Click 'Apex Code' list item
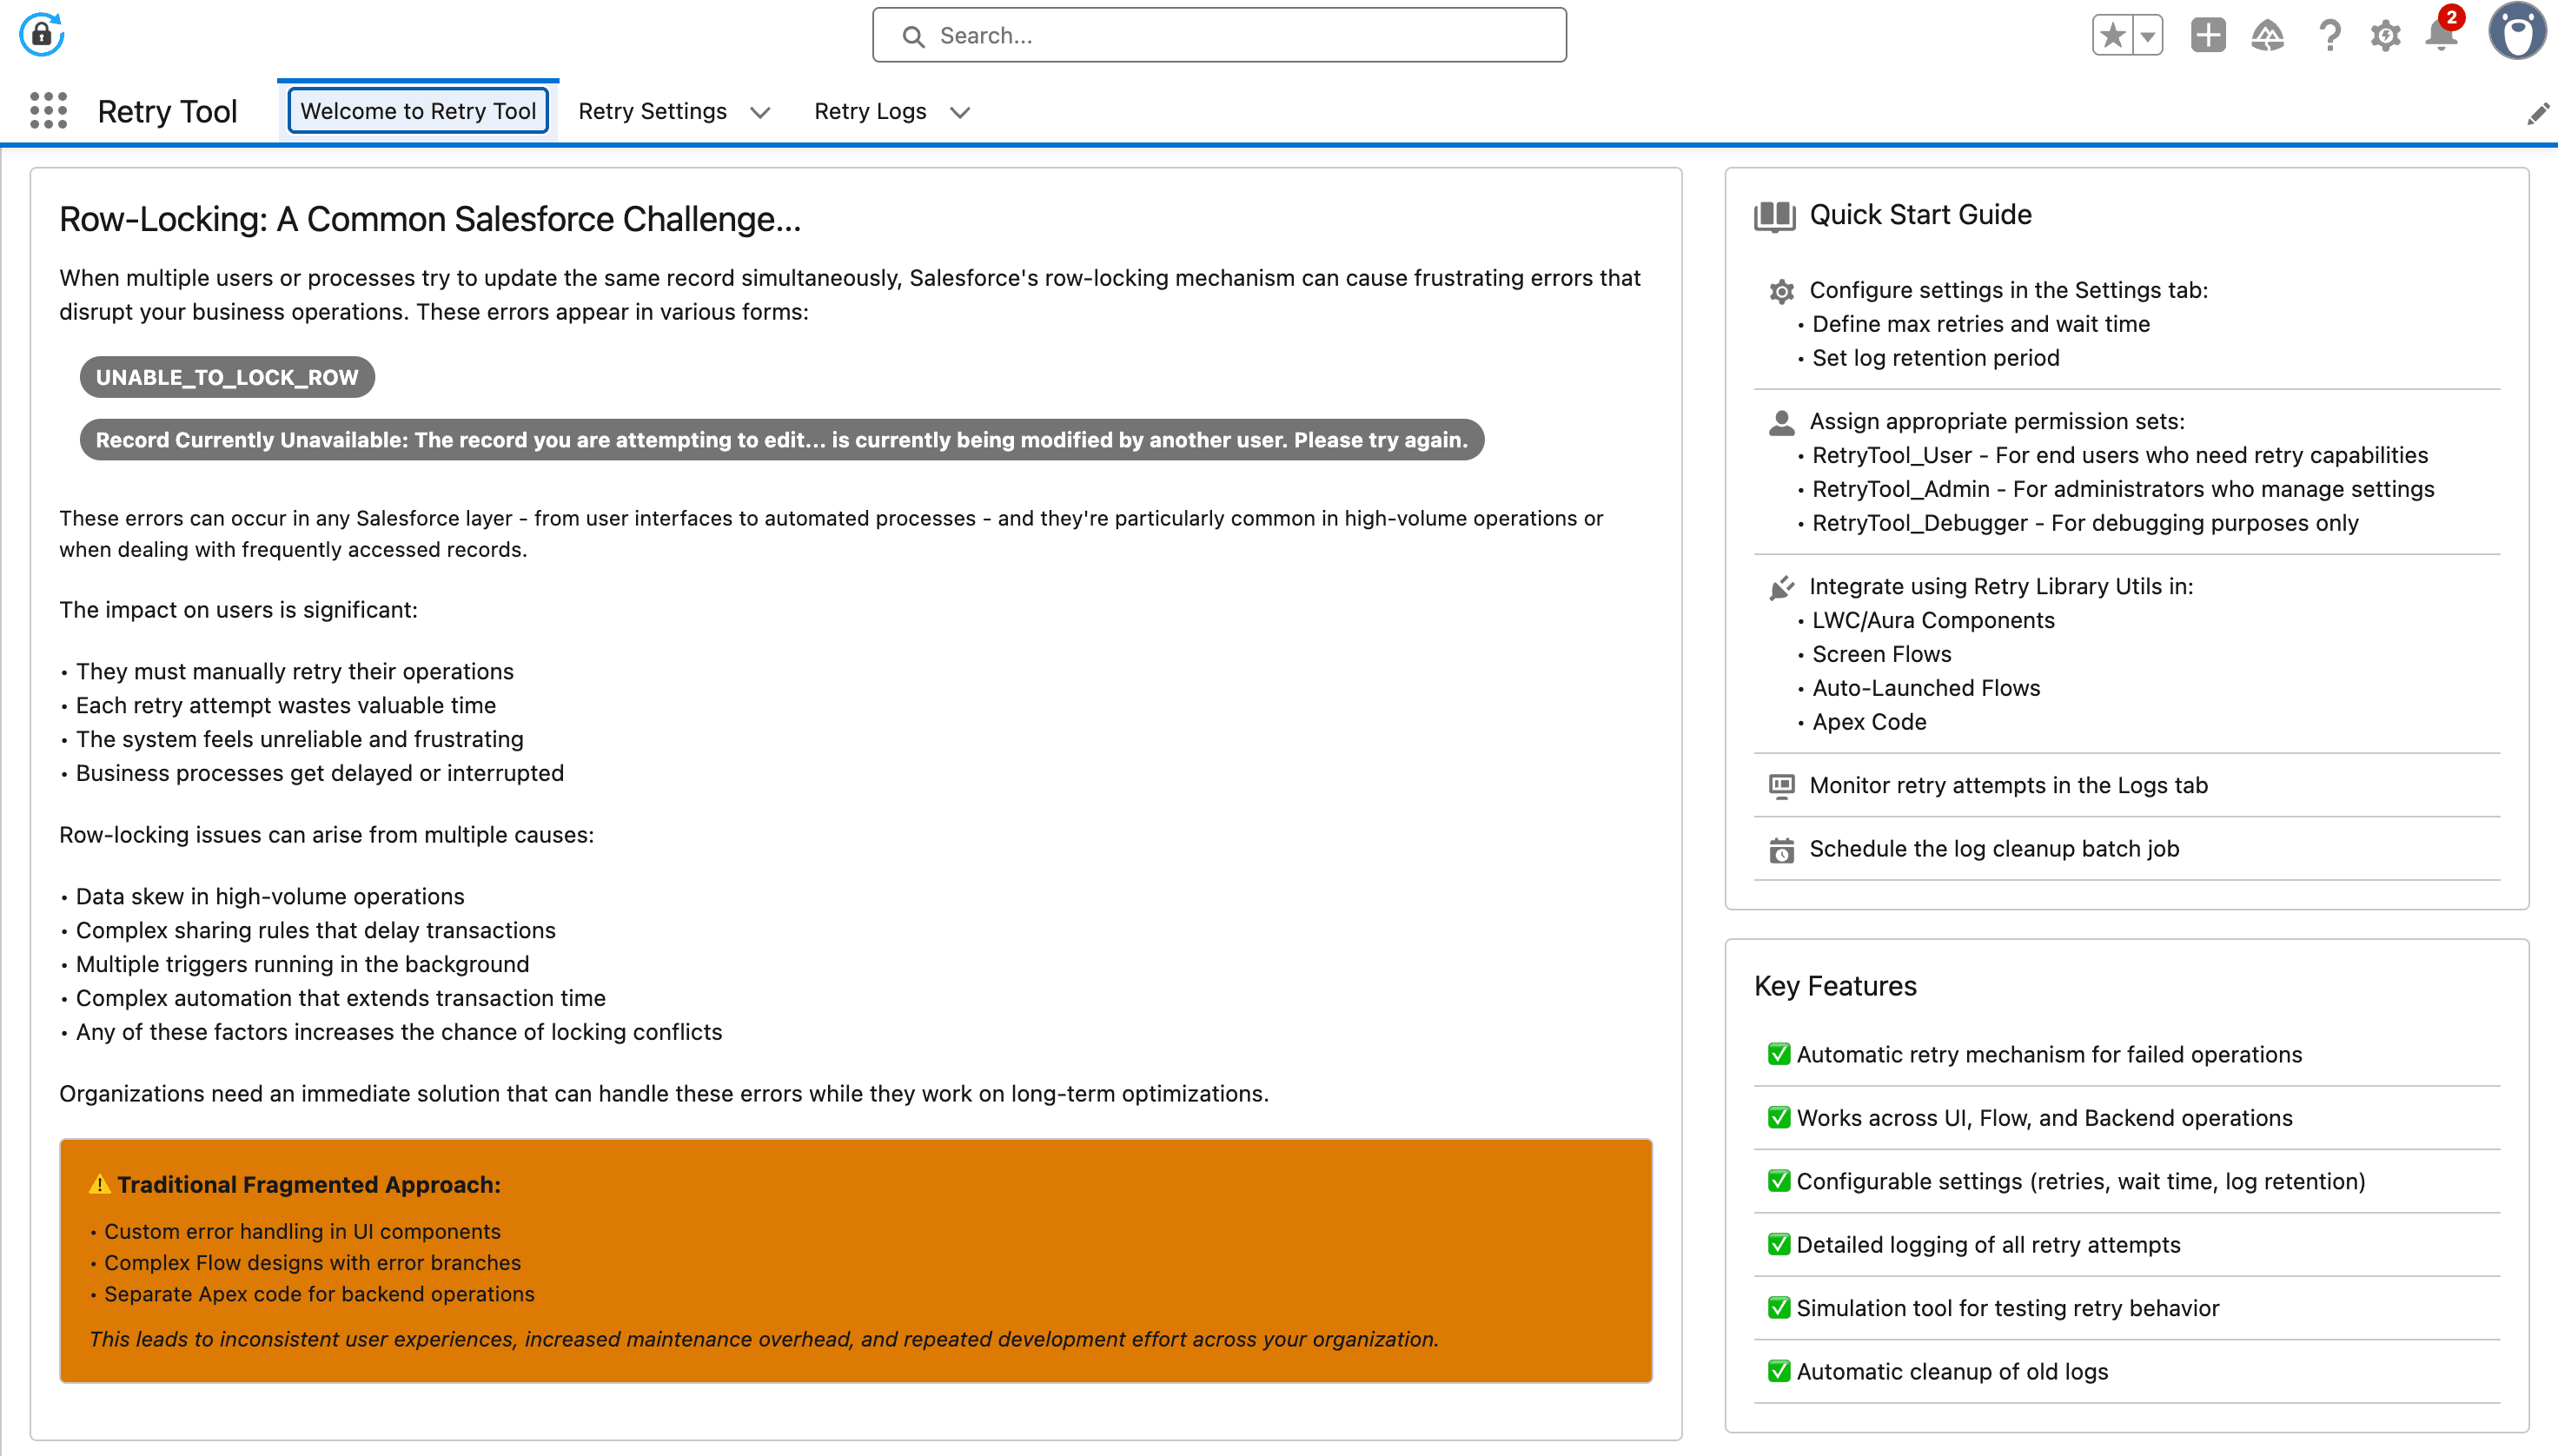Viewport: 2558px width, 1456px height. [x=1869, y=722]
